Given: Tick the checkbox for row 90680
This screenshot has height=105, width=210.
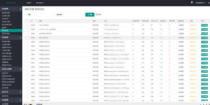Looking at the screenshot, I should tap(27, 50).
